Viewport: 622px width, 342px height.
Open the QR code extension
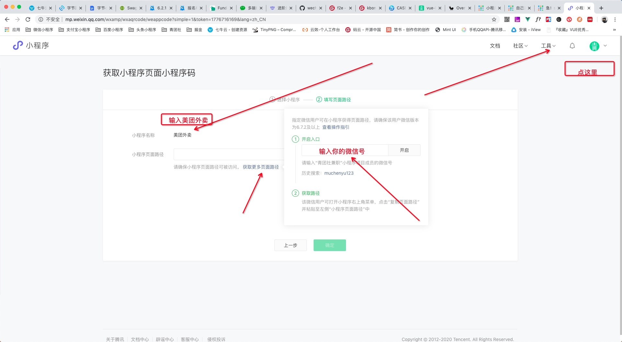507,19
